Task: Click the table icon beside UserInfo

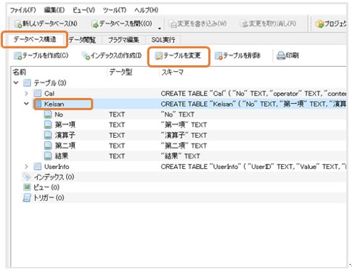Action: pyautogui.click(x=38, y=166)
